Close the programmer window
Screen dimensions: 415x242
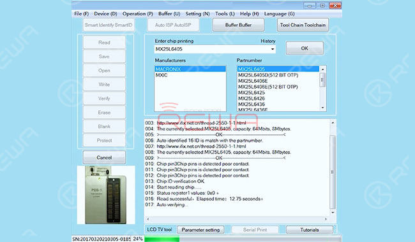(335, 5)
